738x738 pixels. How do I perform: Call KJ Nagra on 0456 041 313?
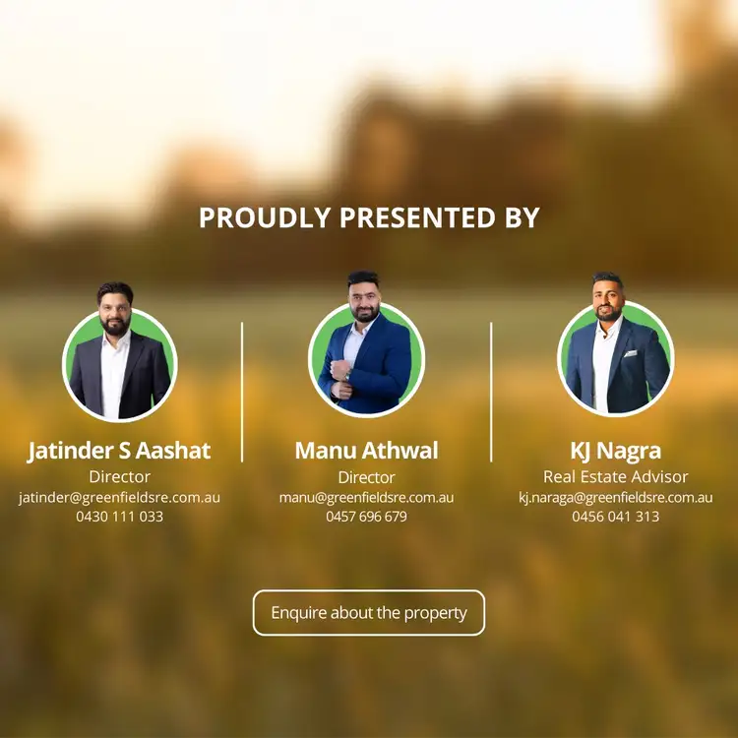616,517
